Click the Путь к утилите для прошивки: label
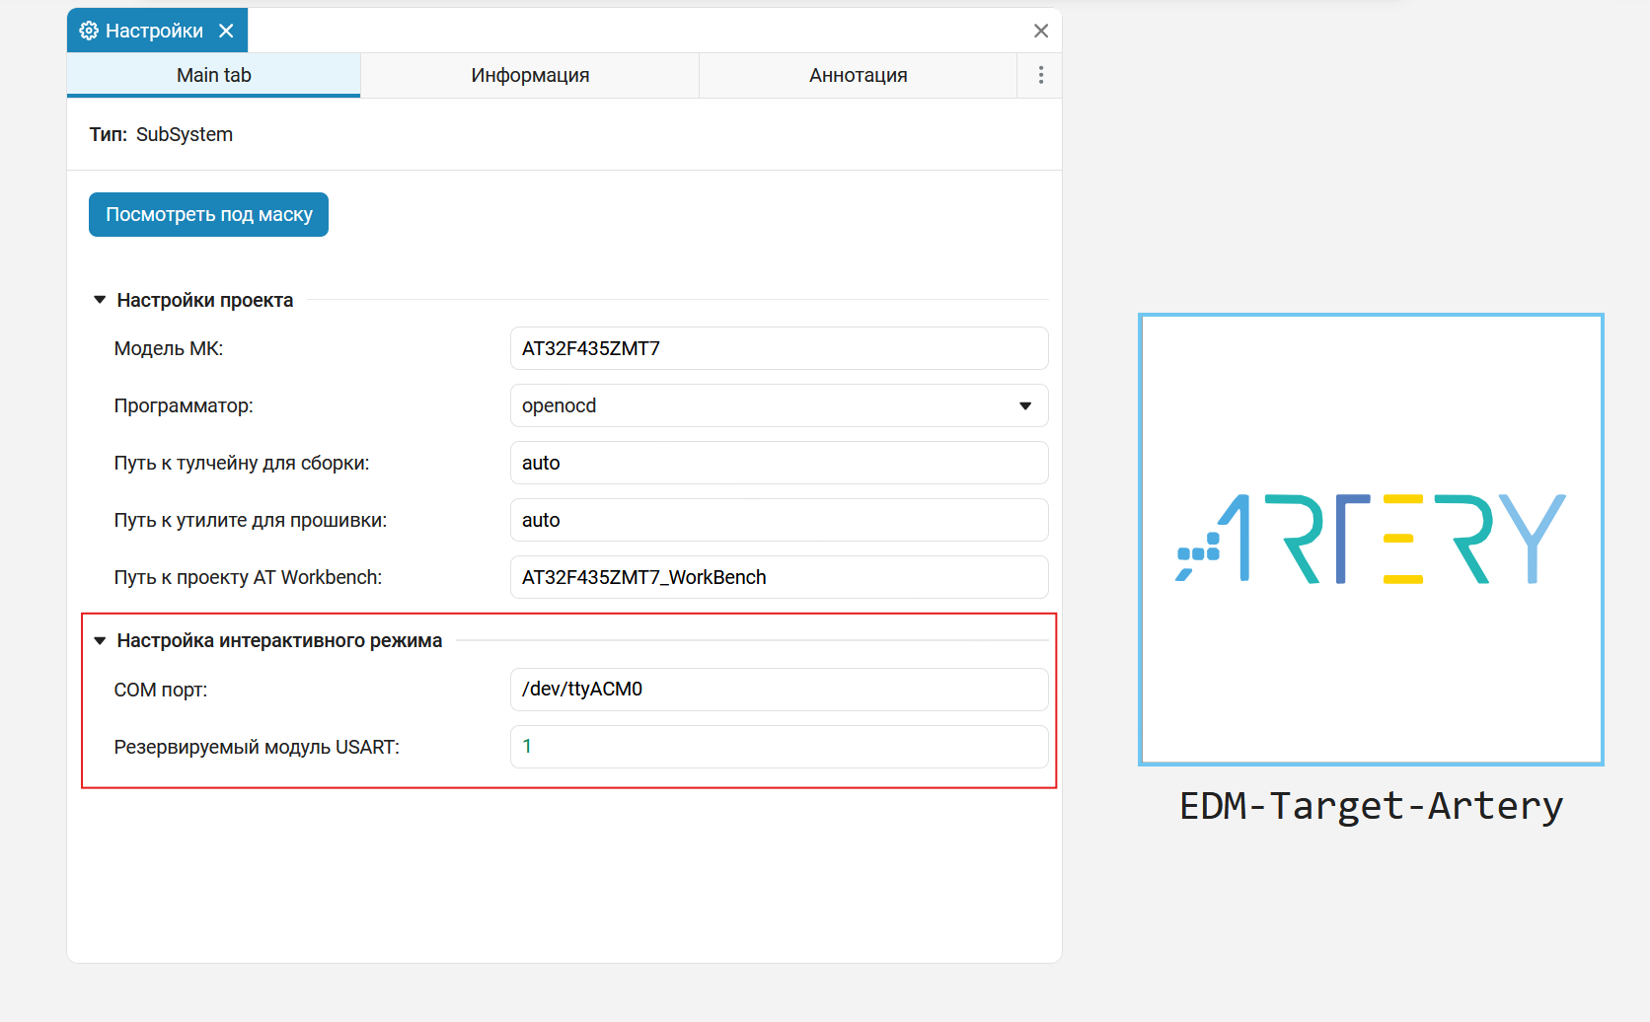The width and height of the screenshot is (1650, 1022). (251, 520)
